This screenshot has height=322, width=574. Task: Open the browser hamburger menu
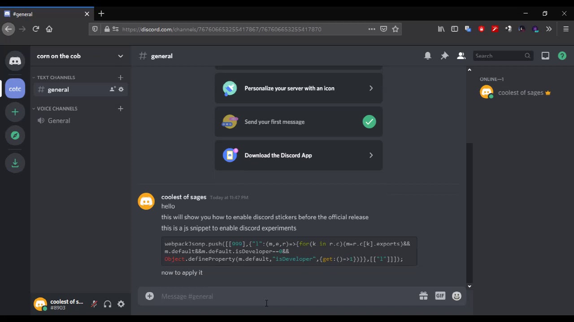pos(566,29)
